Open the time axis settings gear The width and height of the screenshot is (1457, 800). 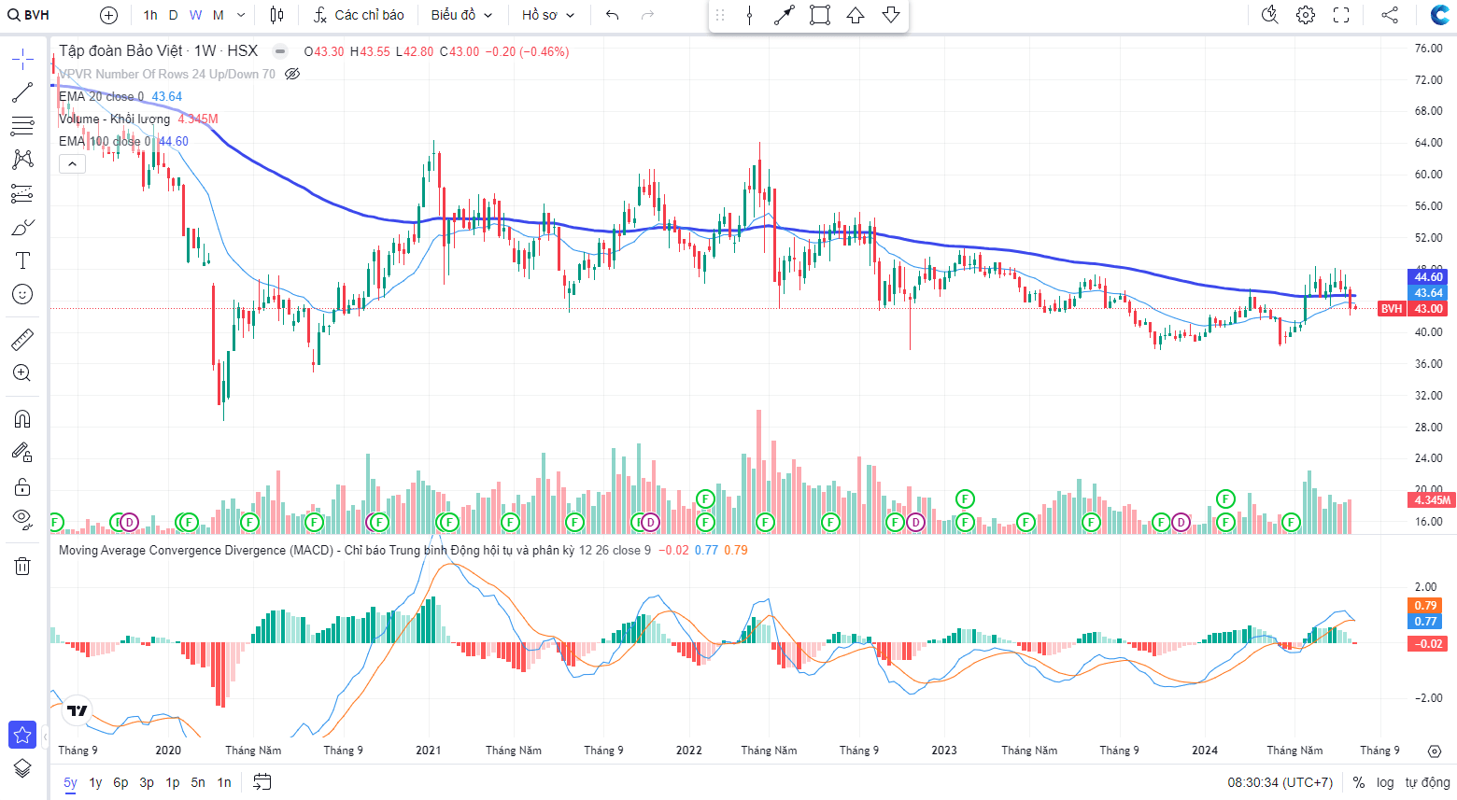pos(1435,751)
